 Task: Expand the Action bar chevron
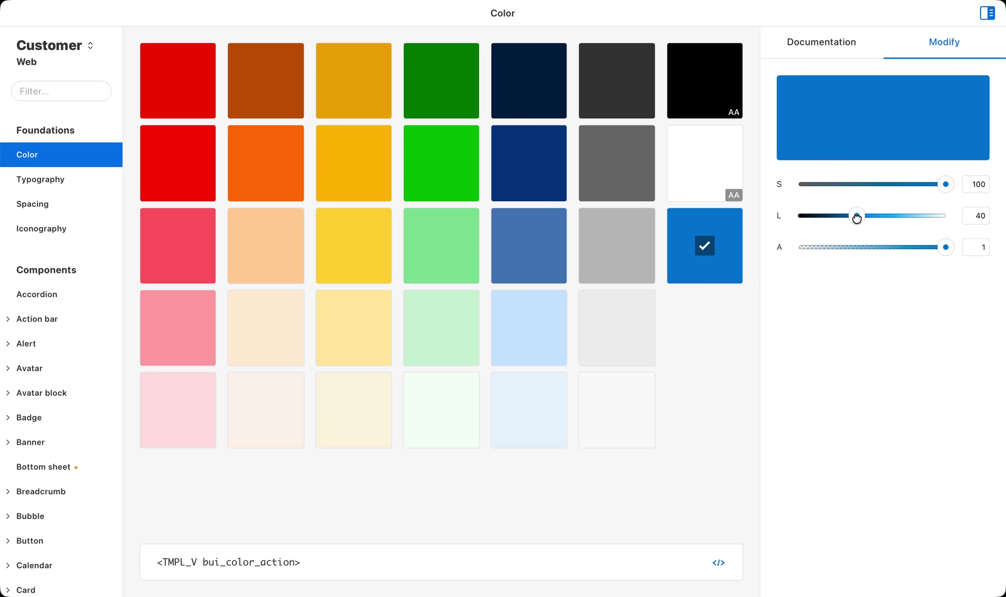click(x=8, y=319)
